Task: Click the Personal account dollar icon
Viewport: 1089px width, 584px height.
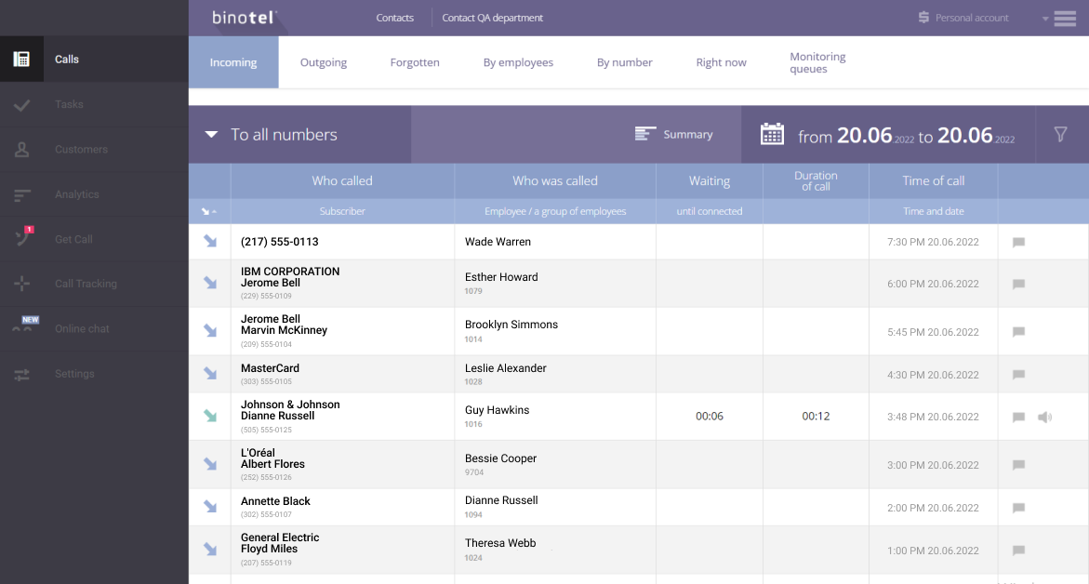Action: click(x=923, y=18)
